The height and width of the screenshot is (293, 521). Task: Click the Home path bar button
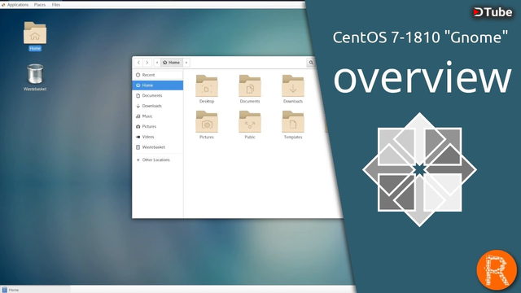[x=172, y=63]
